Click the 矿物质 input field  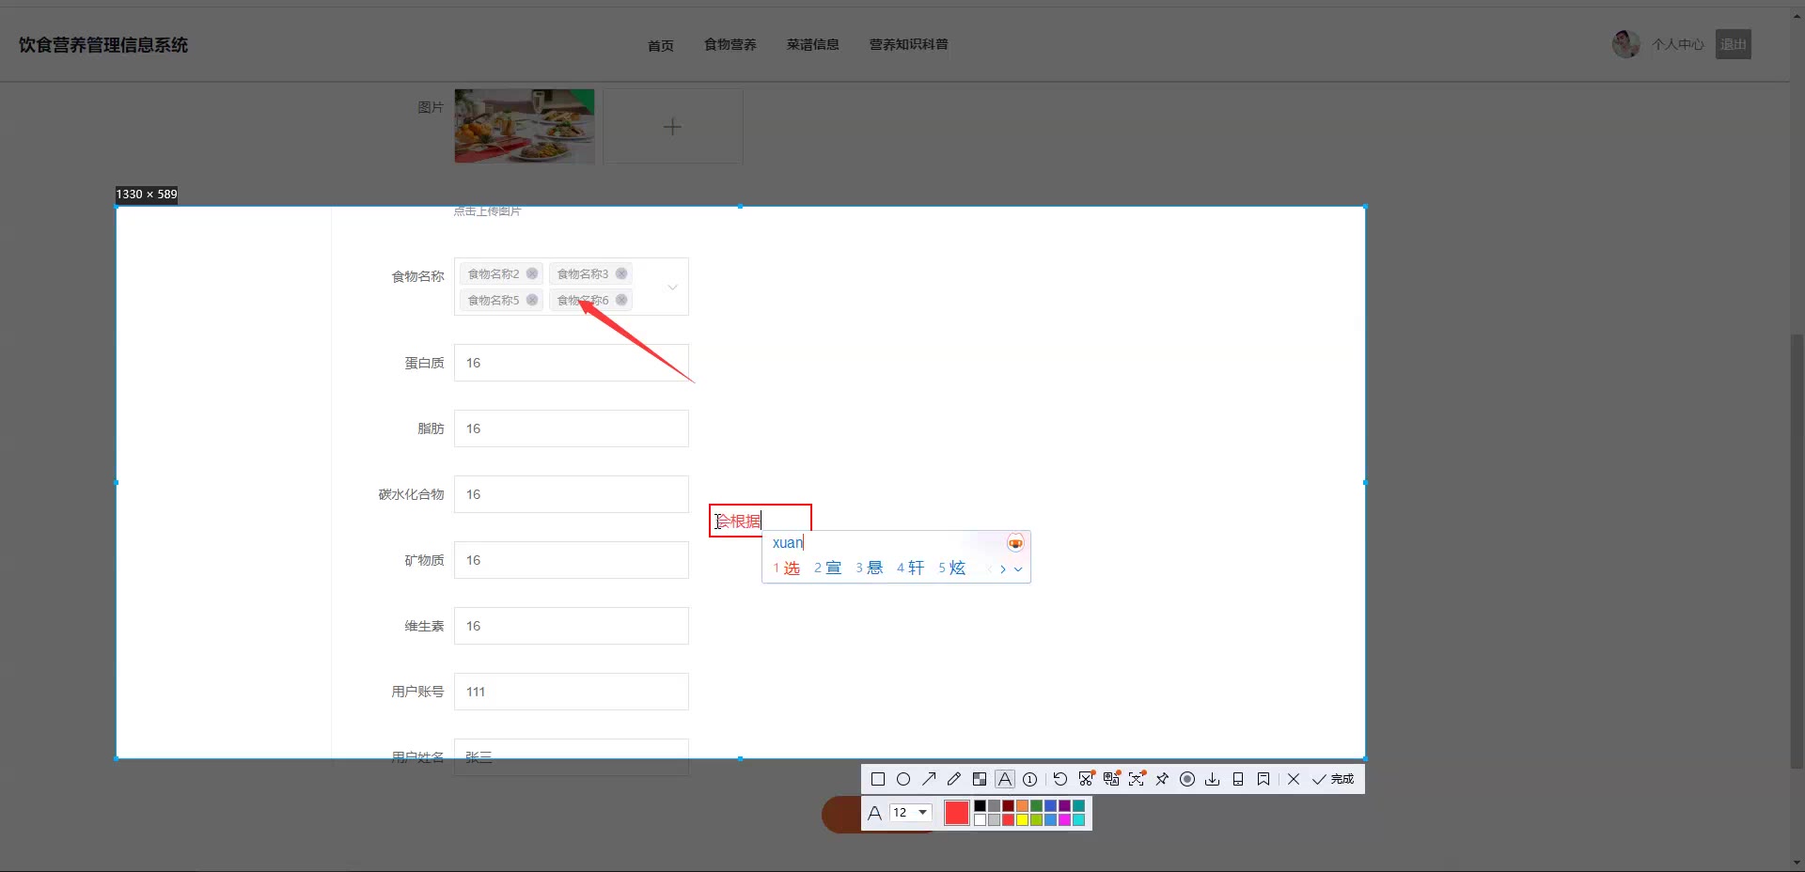(x=572, y=560)
